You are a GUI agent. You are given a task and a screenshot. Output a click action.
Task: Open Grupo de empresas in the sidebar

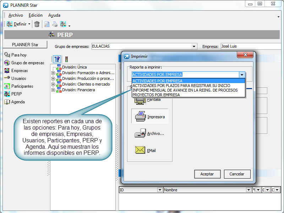pos(27,63)
